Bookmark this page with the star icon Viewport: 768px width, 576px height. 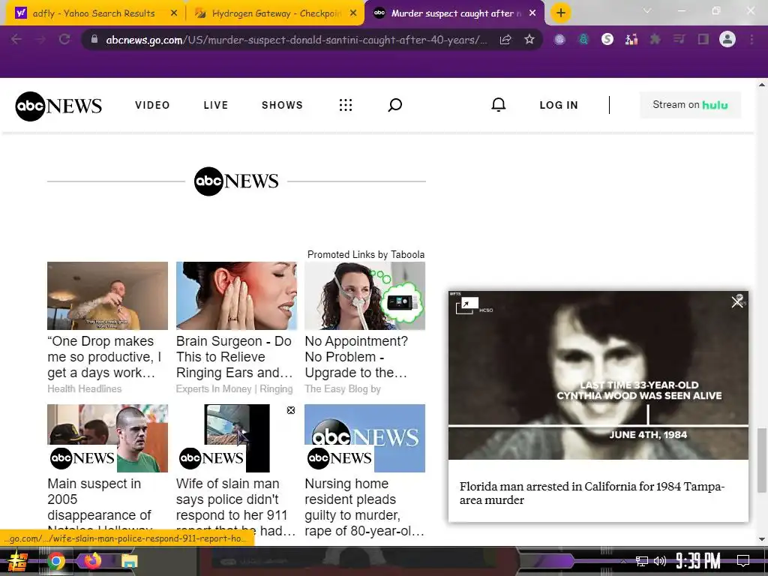(529, 39)
